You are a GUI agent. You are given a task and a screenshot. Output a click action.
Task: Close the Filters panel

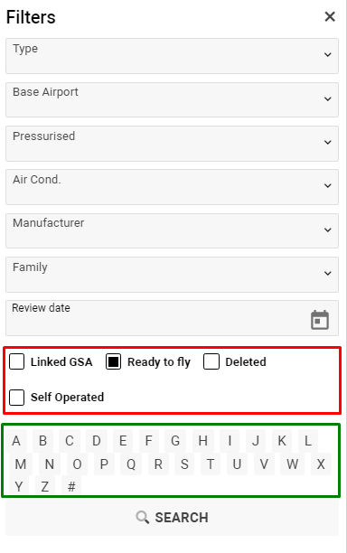(330, 16)
